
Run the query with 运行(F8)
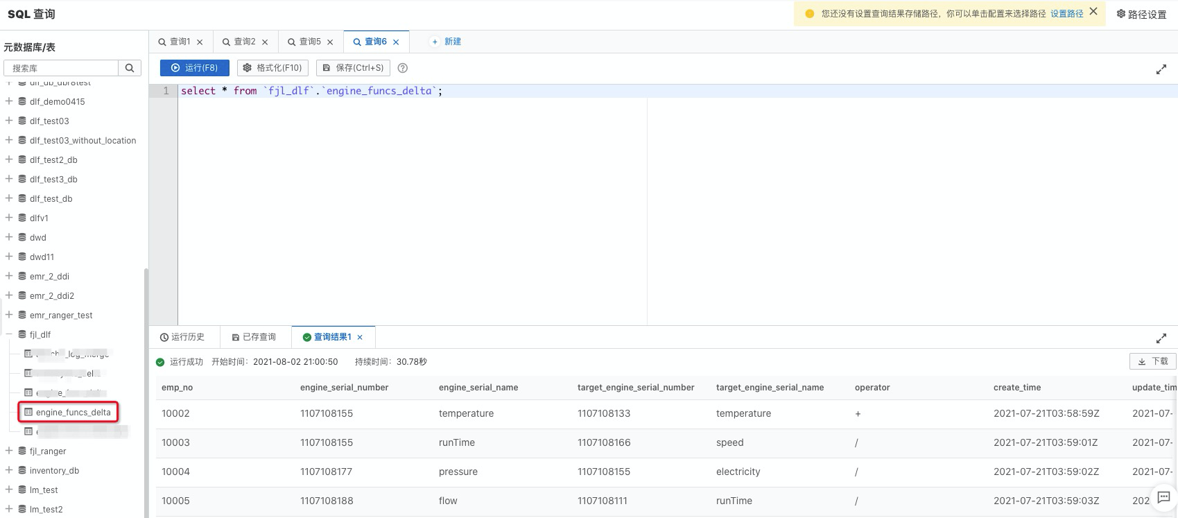pos(194,68)
